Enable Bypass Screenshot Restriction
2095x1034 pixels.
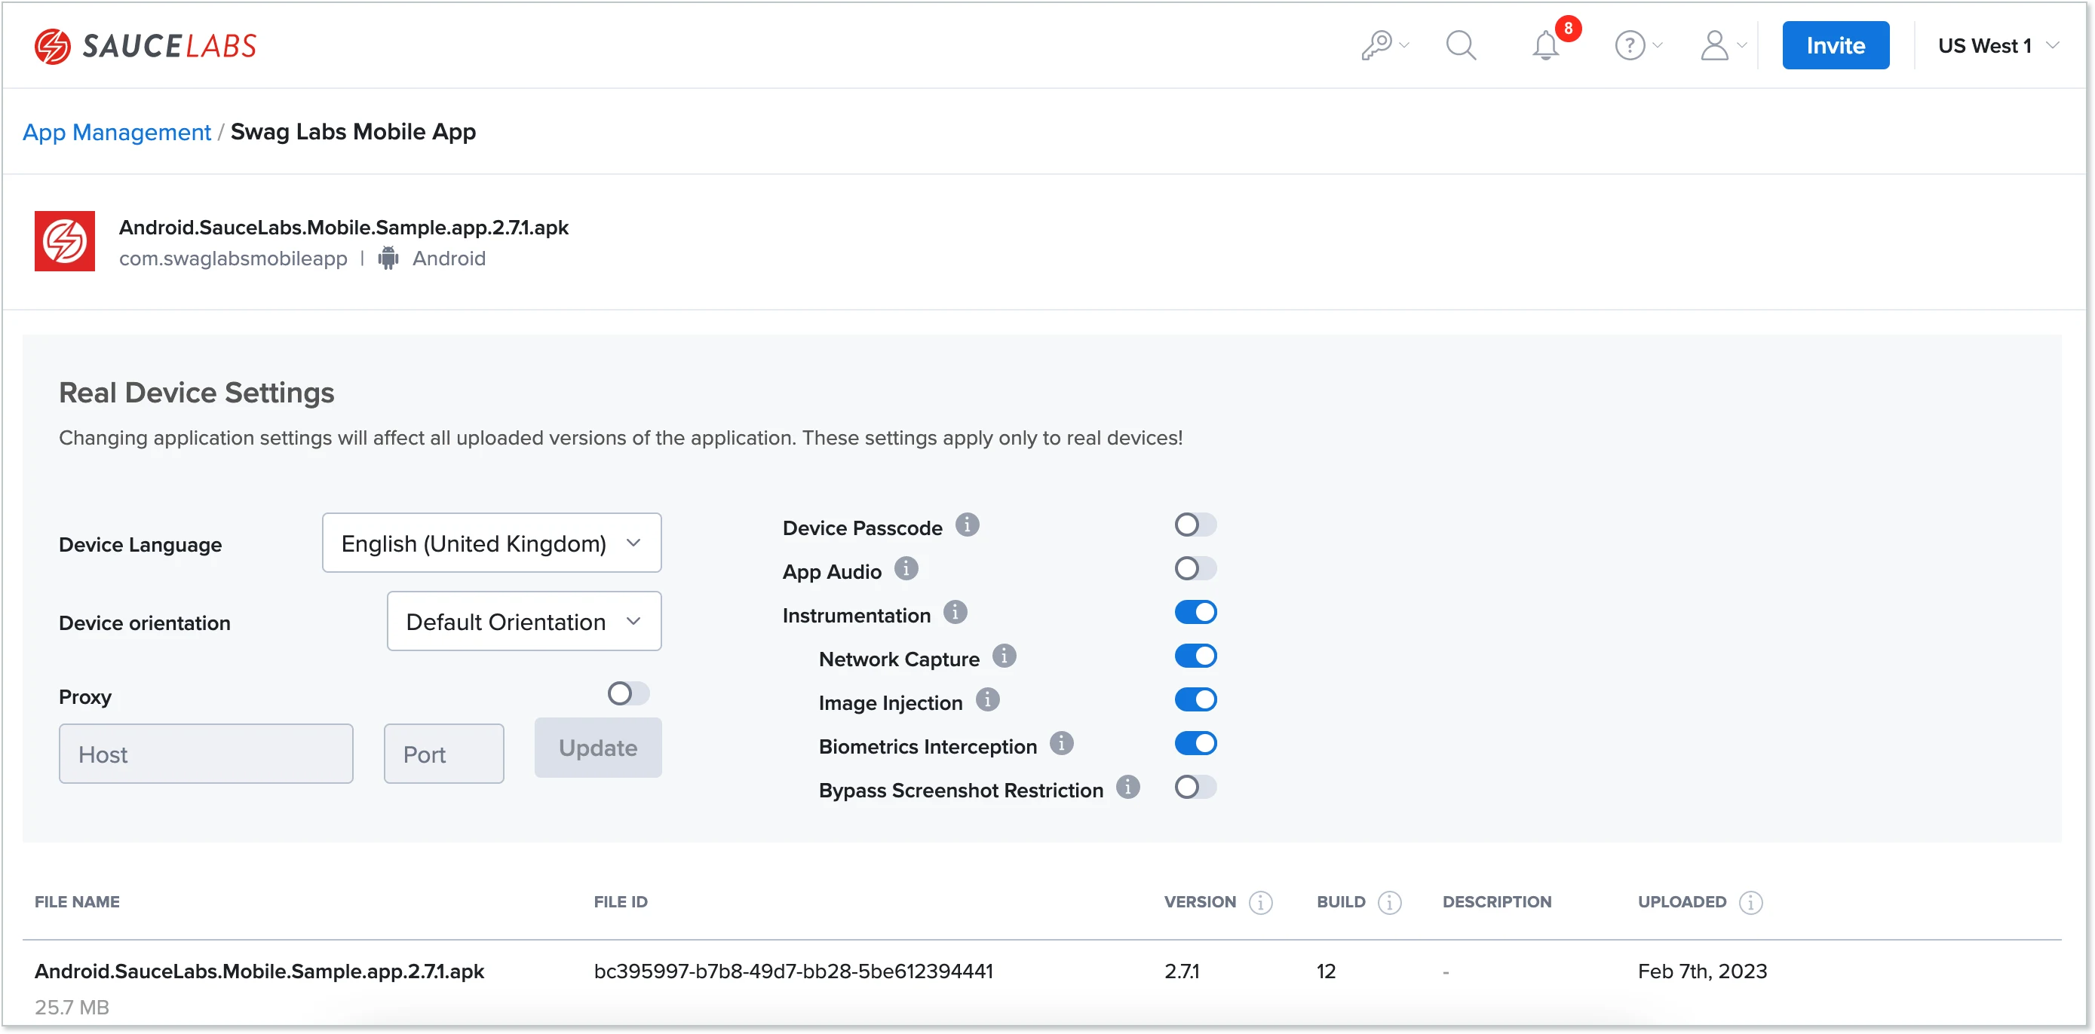[x=1195, y=786]
